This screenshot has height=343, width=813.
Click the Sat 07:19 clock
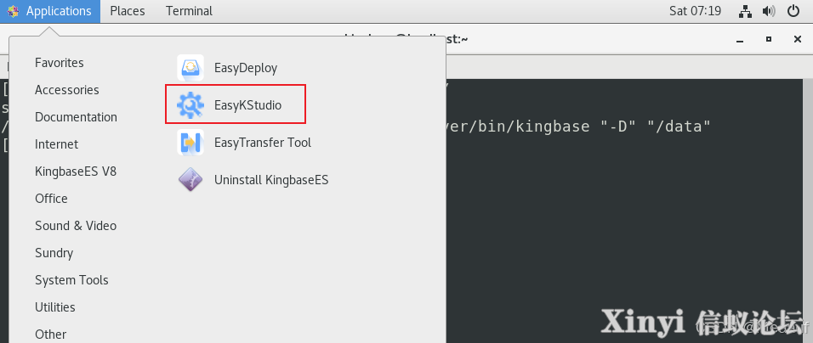[x=695, y=11]
